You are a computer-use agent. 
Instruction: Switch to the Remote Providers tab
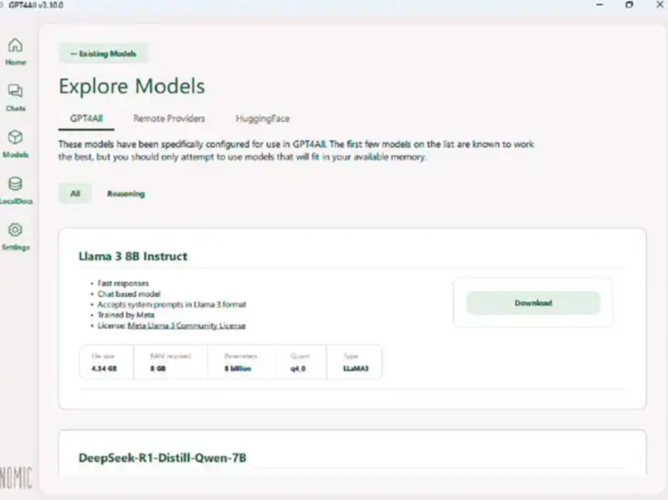point(169,119)
